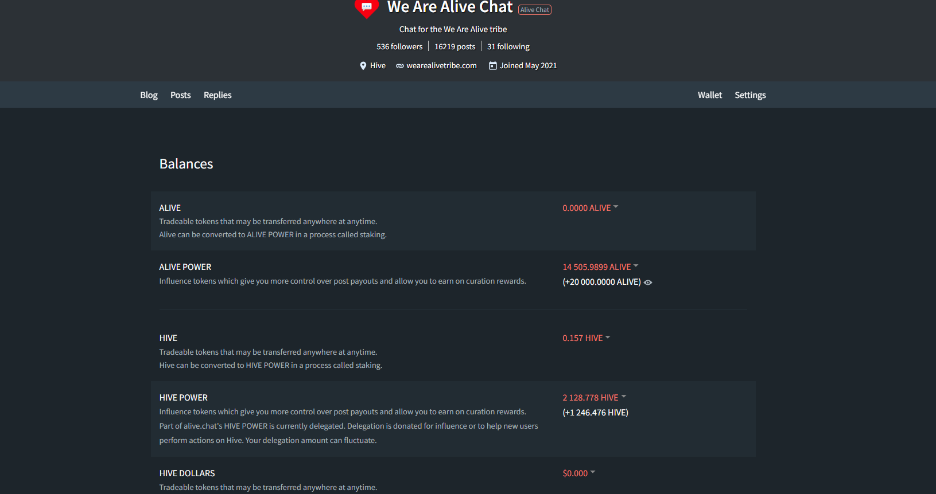Click the Chat for the We Are Alive tribe tagline
936x494 pixels.
453,29
